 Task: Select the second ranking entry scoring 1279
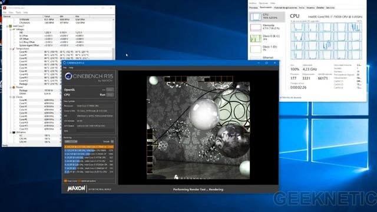point(89,150)
